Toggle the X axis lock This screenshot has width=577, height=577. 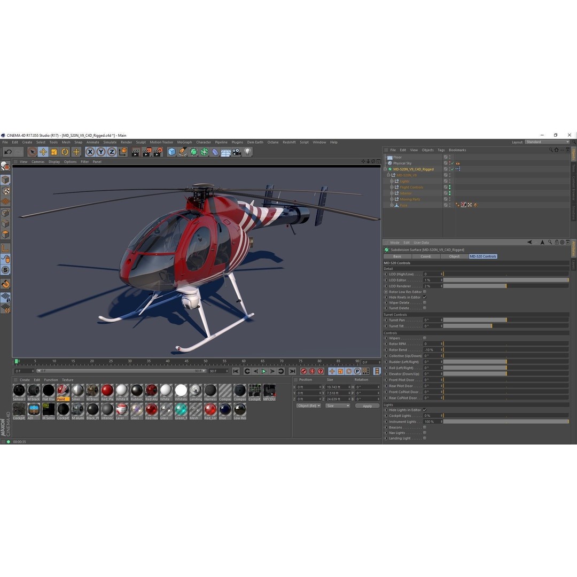(x=90, y=152)
